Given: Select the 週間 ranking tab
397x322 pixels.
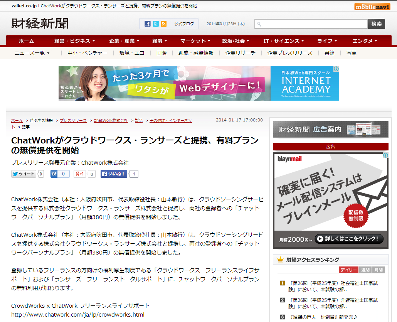Looking at the screenshot, I should [x=365, y=270].
